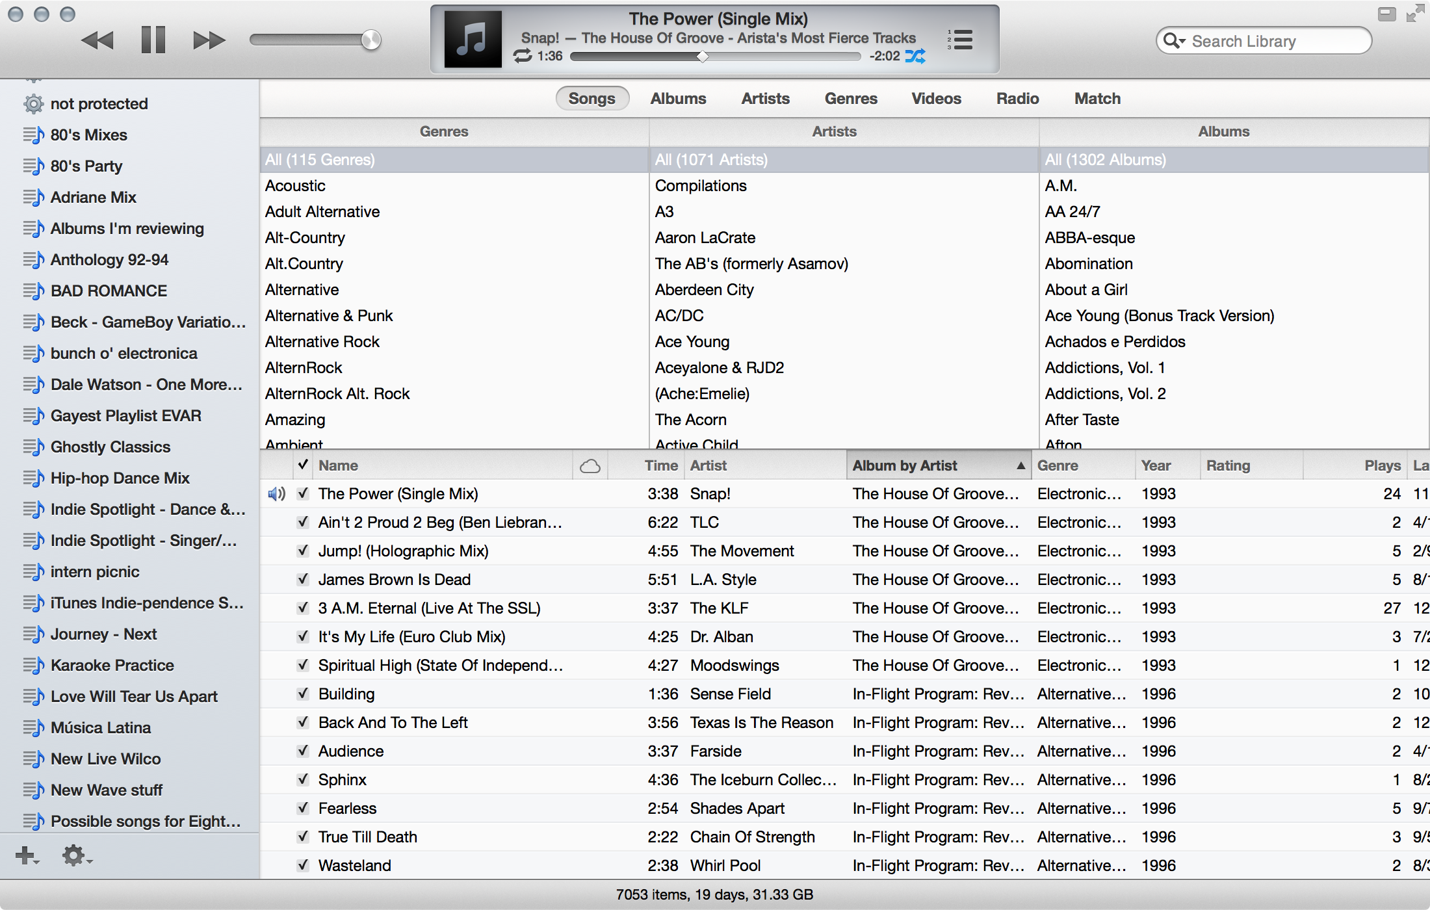Click the rewind button in transport controls
Image resolution: width=1430 pixels, height=910 pixels.
97,40
